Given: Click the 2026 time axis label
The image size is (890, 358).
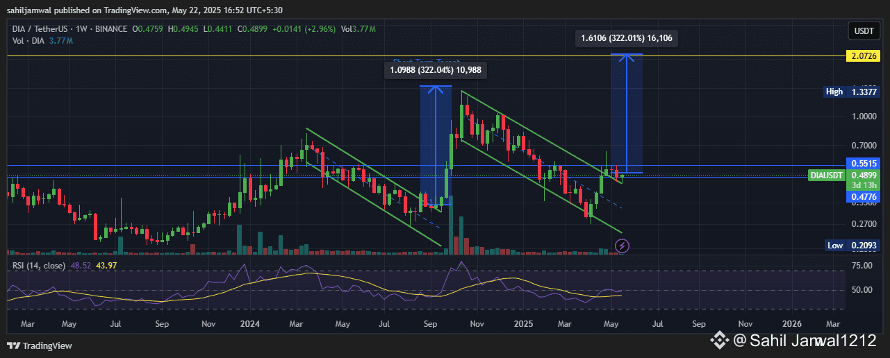Looking at the screenshot, I should pos(792,324).
